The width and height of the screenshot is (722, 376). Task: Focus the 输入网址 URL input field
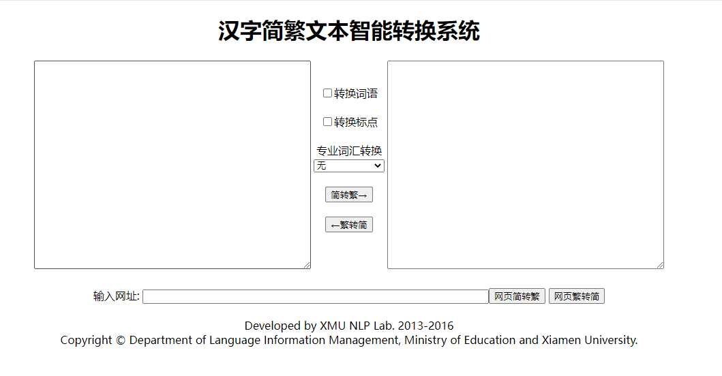click(315, 296)
